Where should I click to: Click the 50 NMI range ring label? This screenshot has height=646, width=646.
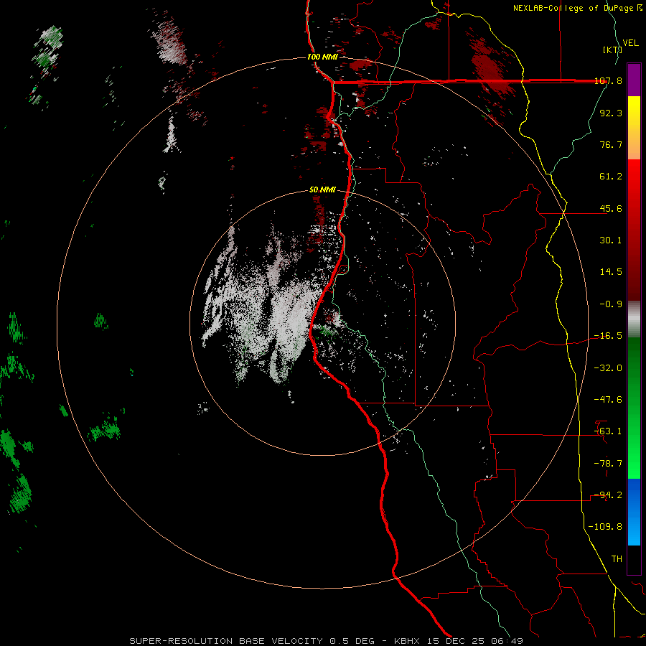pos(322,190)
